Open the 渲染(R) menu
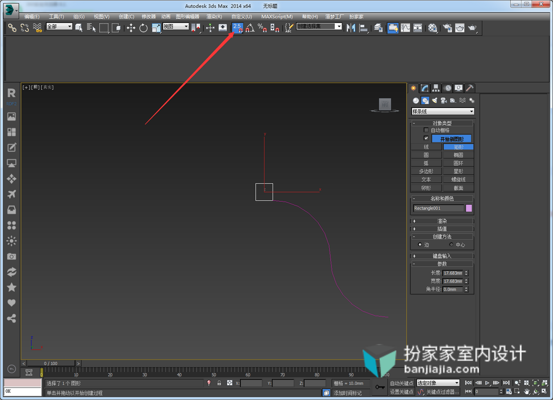This screenshot has height=400, width=553. (214, 16)
